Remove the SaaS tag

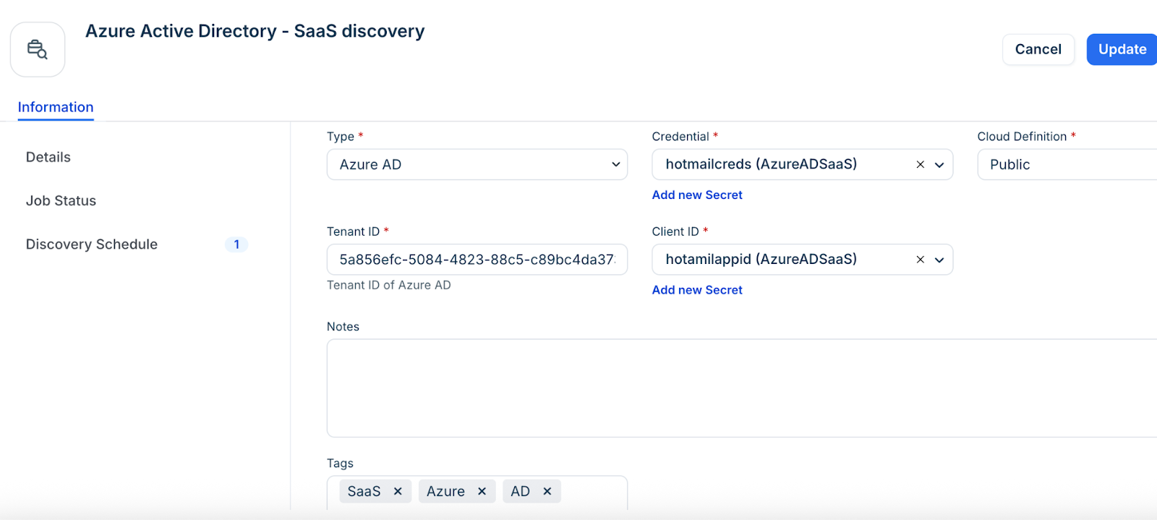point(398,492)
